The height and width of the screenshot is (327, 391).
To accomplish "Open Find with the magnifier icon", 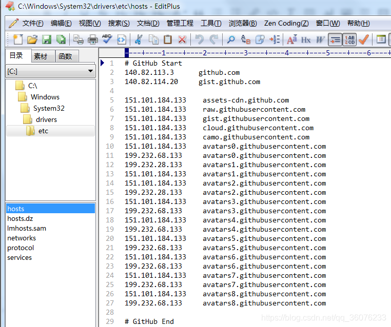I will tap(231, 39).
